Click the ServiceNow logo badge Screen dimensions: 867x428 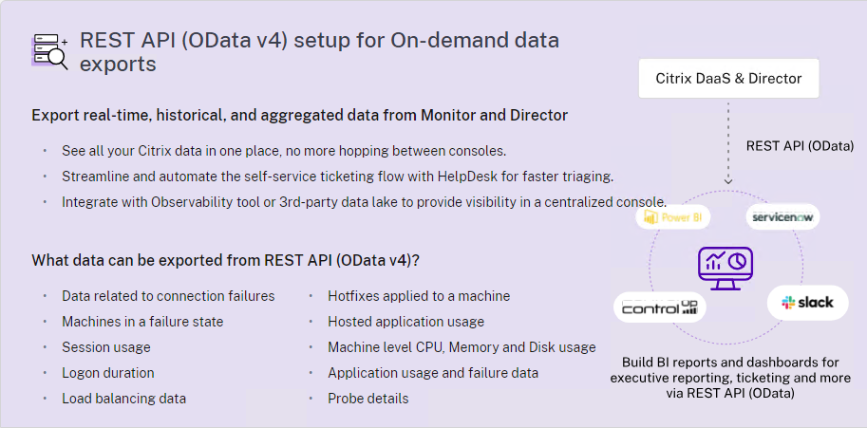click(782, 217)
